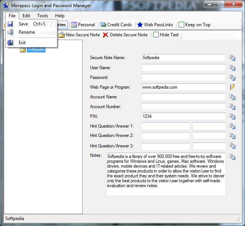The height and width of the screenshot is (226, 245).
Task: Click the Save floppy disk icon in File menu
Action: (10, 24)
